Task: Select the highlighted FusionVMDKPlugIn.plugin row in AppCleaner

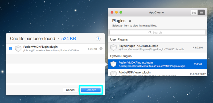Action: (157, 64)
